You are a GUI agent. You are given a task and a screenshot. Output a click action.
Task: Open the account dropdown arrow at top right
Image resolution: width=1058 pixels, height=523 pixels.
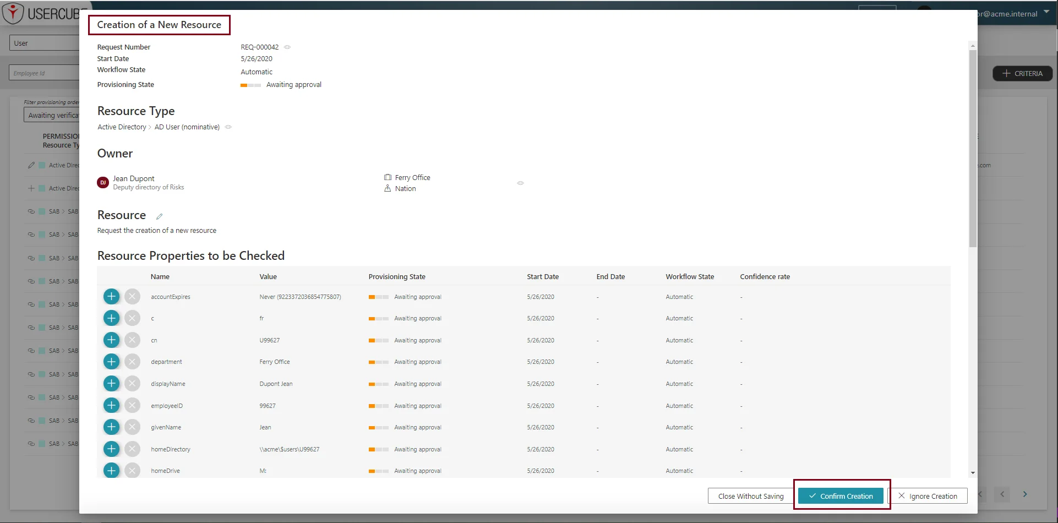tap(1046, 12)
